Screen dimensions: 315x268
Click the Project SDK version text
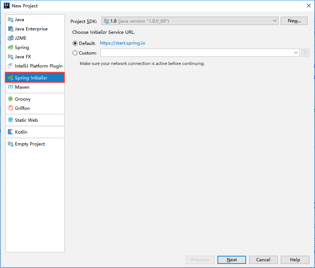(140, 21)
